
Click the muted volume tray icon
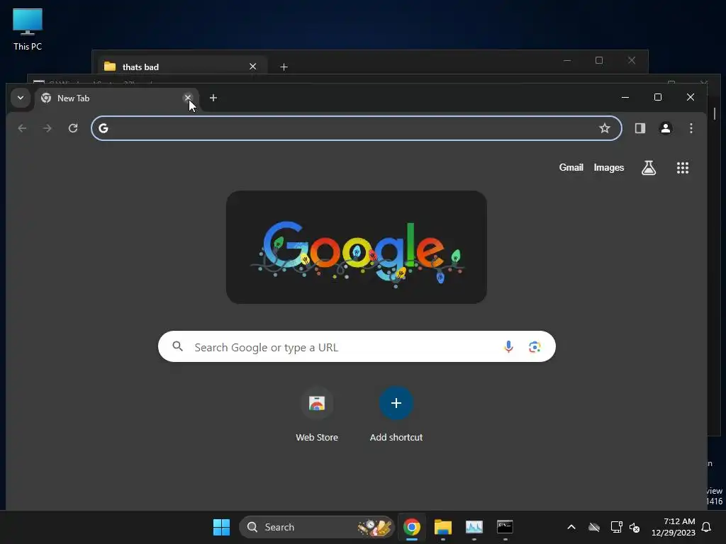pos(635,527)
